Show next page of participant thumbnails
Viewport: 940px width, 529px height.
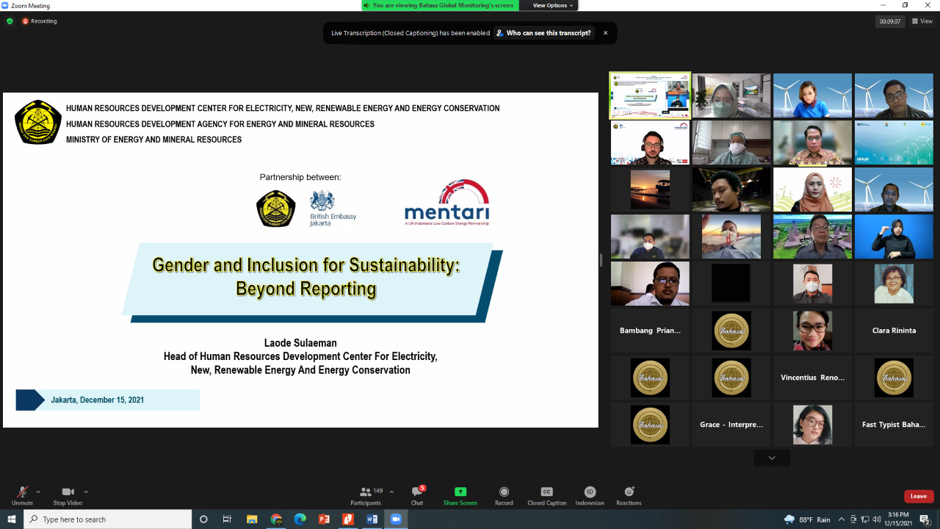tap(772, 458)
